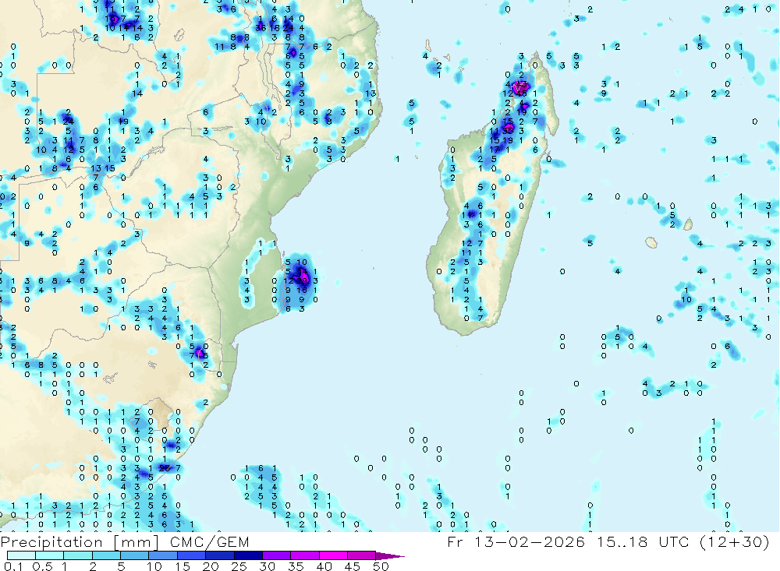Click the "Fr 13-02-2026" date text
This screenshot has height=571, width=780.
pyautogui.click(x=516, y=541)
